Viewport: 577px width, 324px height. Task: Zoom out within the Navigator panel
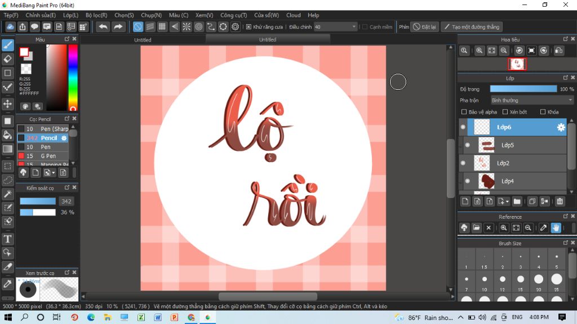tap(504, 51)
